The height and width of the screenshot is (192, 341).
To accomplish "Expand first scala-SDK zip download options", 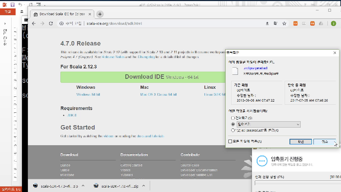I will tap(83, 186).
